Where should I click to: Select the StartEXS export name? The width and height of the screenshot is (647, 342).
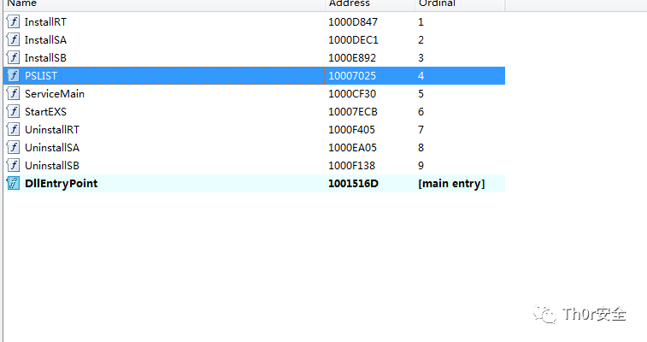pos(45,112)
